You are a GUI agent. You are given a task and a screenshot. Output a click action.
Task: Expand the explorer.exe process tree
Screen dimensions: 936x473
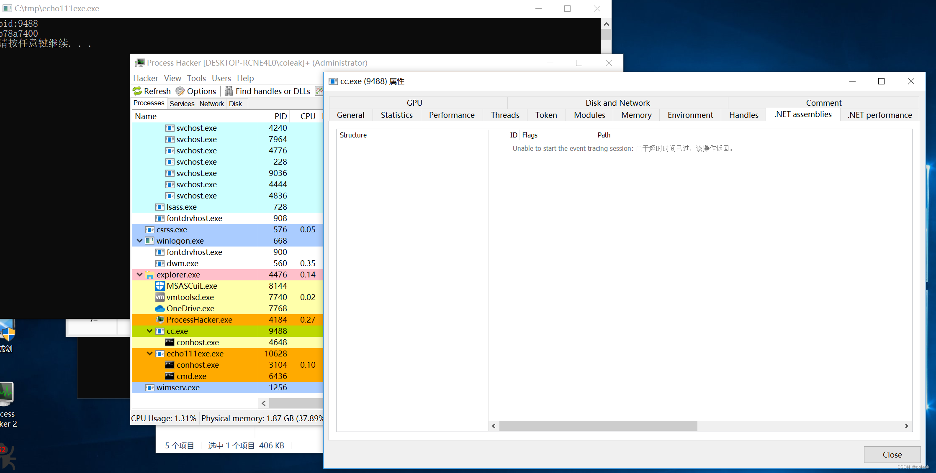(139, 274)
